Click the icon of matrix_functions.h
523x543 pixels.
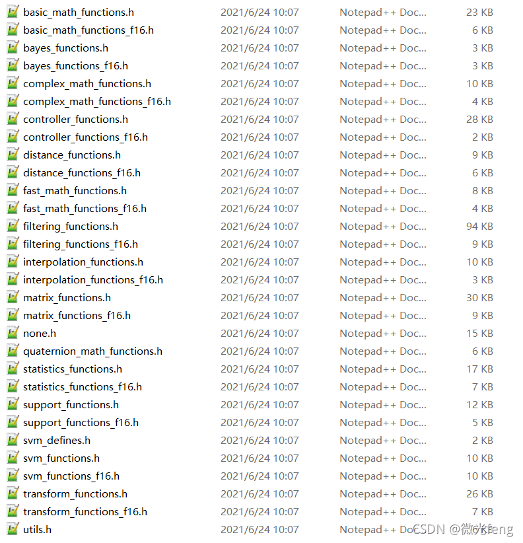(13, 297)
